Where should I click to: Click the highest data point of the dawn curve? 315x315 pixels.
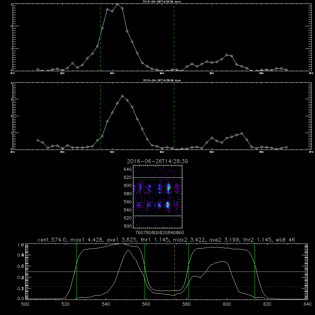click(117, 4)
